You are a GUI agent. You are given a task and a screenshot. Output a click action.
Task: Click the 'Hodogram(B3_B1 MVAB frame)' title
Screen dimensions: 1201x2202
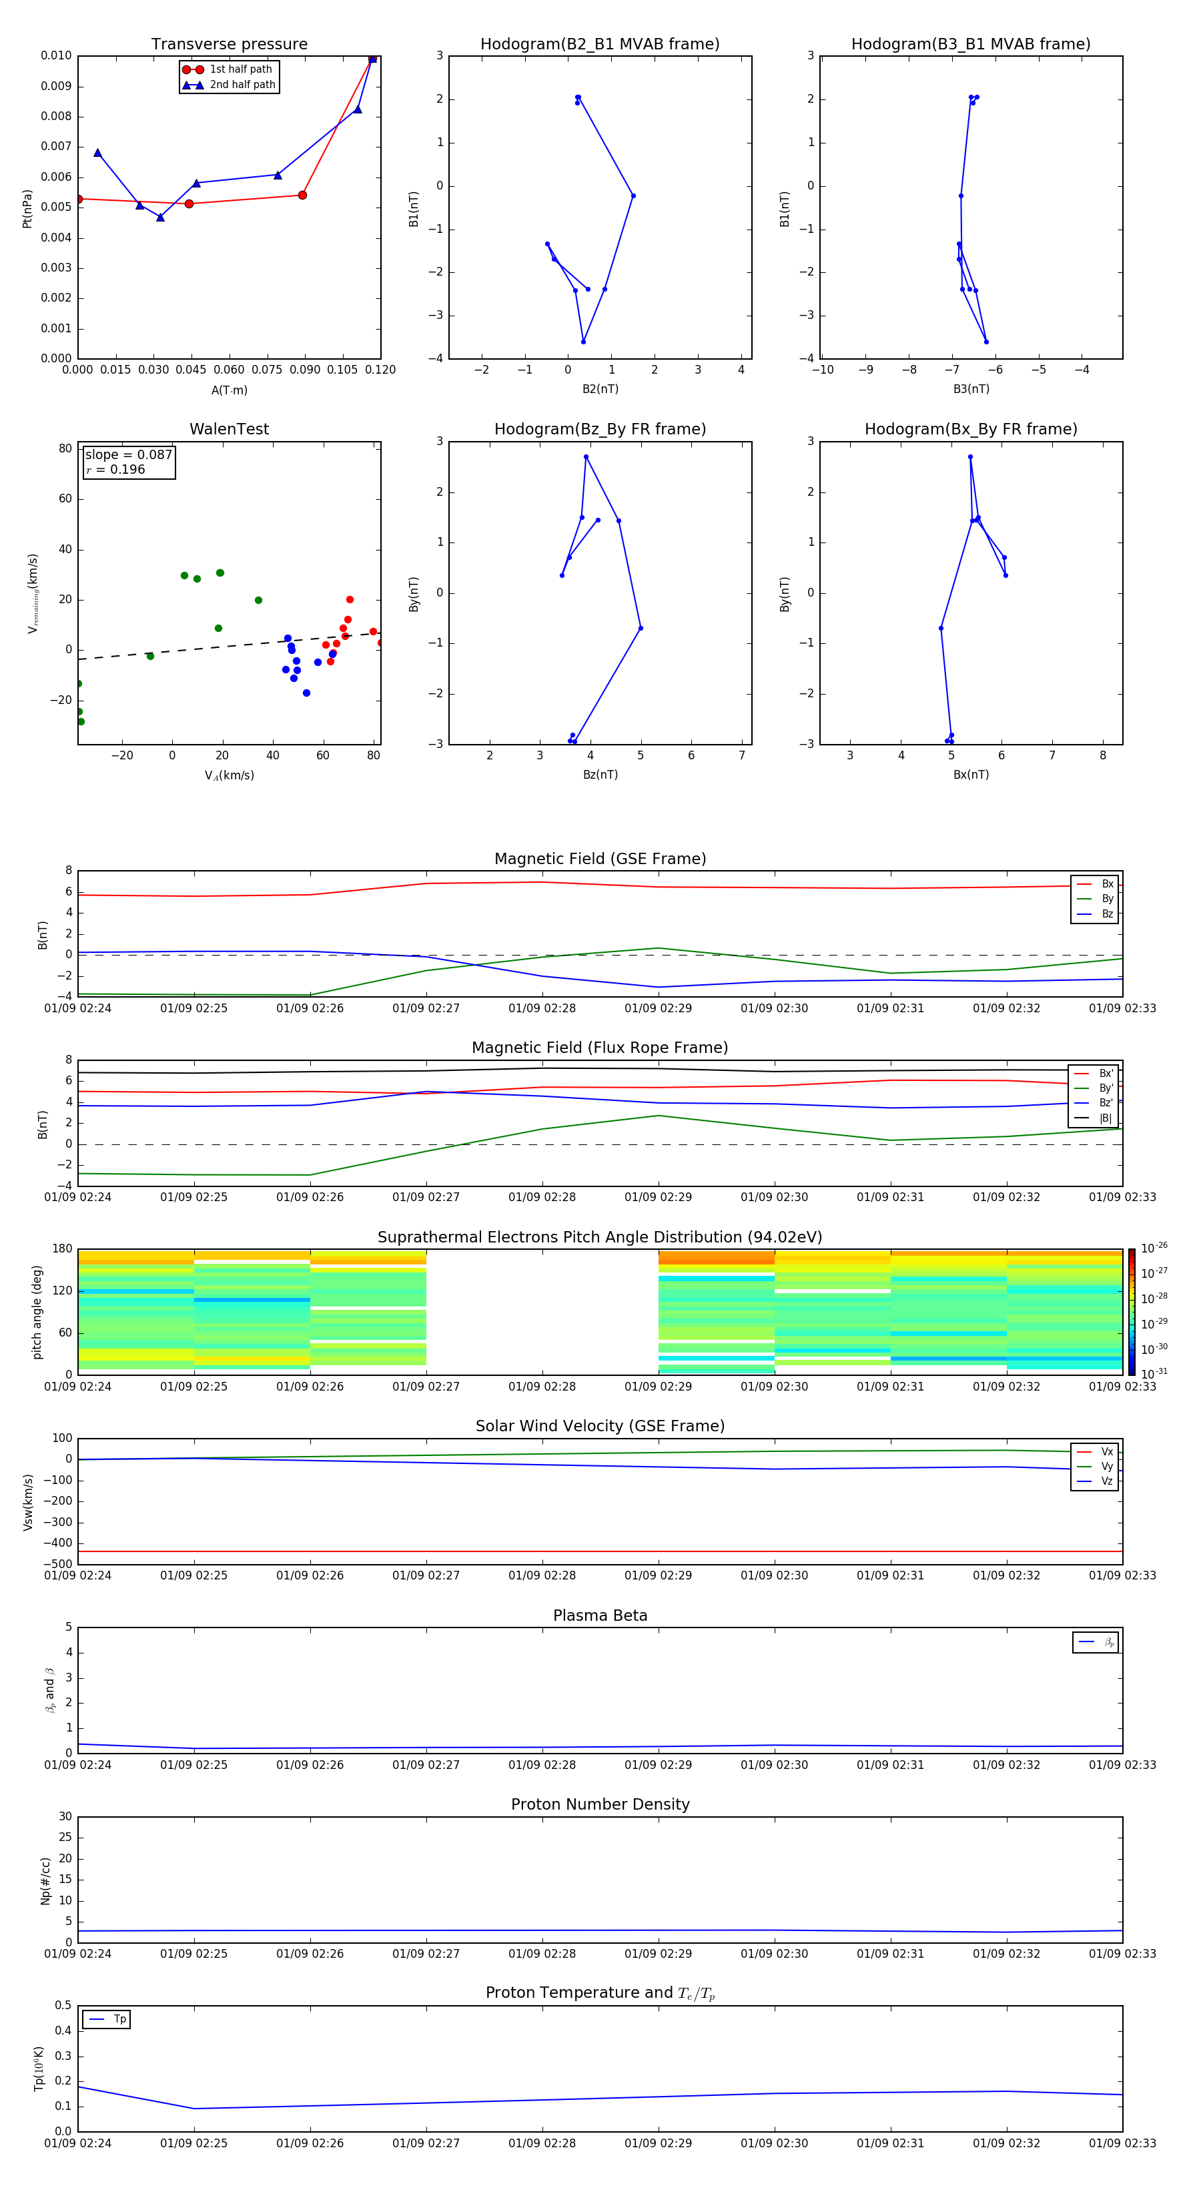pos(971,45)
